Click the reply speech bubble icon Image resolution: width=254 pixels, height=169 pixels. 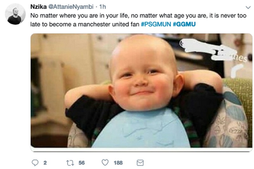click(35, 163)
